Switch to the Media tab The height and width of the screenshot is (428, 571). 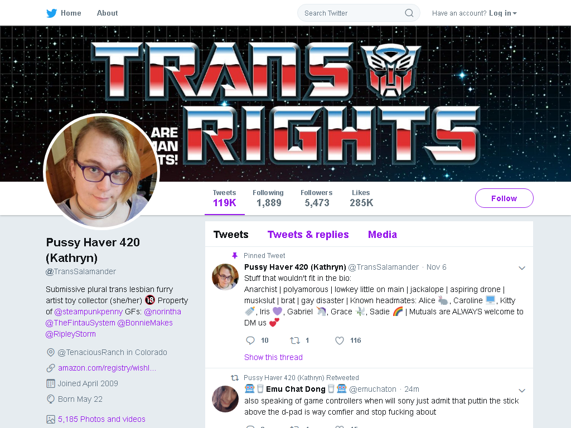pos(383,235)
